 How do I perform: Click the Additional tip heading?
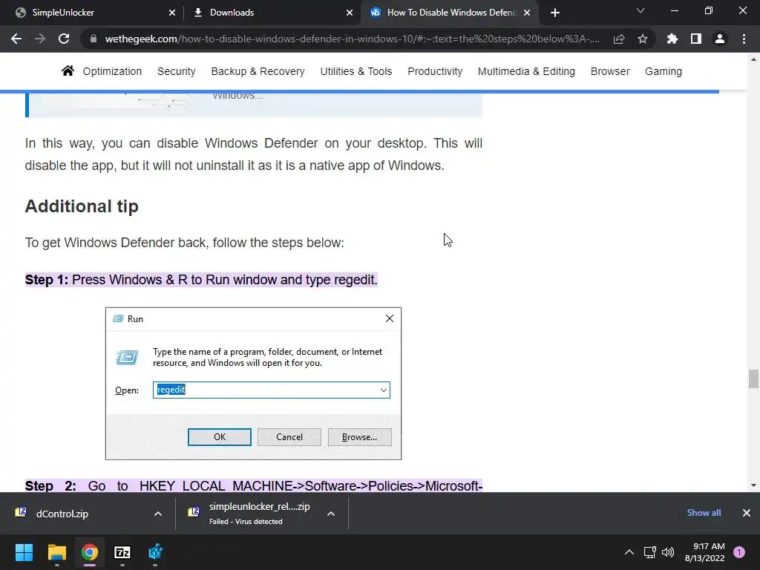pyautogui.click(x=82, y=206)
